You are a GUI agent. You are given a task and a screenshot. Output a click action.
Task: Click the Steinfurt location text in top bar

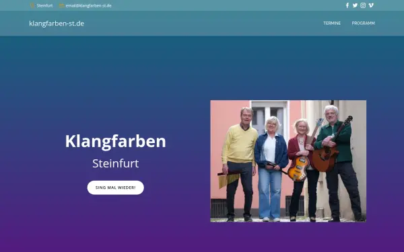click(x=44, y=5)
